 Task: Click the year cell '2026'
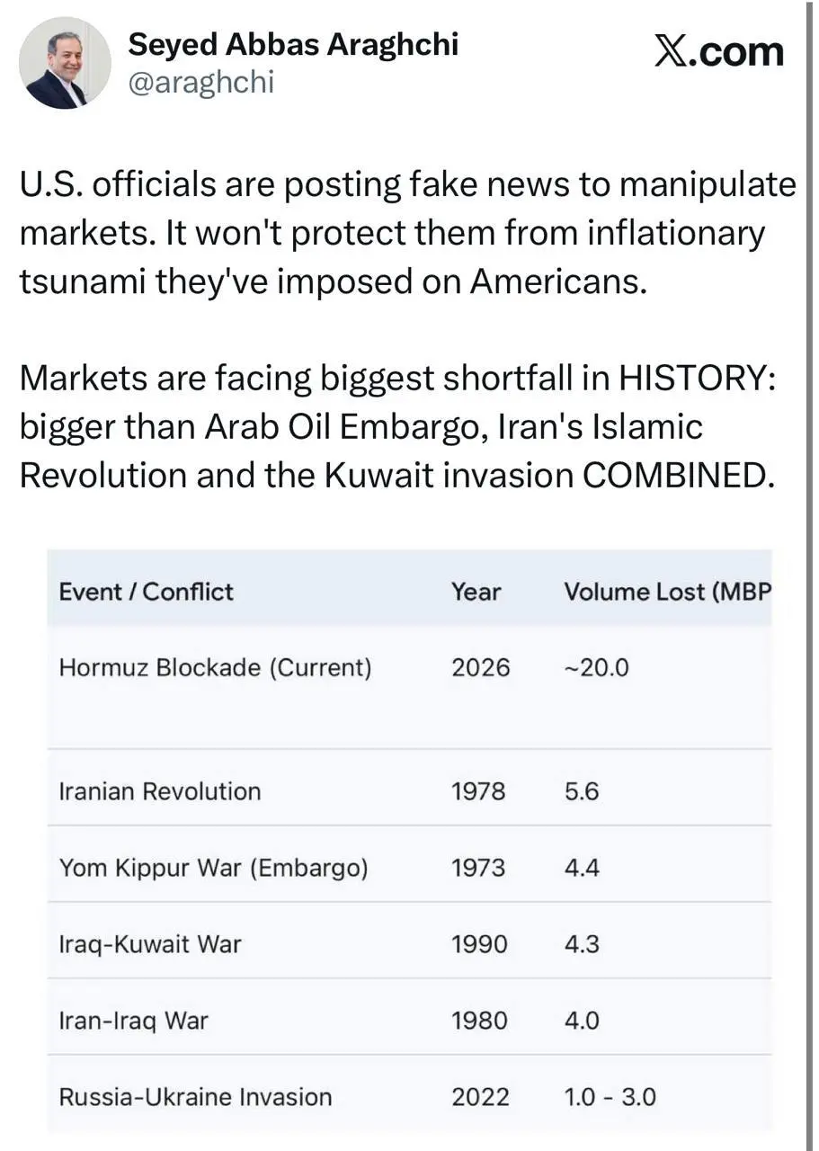pyautogui.click(x=480, y=667)
